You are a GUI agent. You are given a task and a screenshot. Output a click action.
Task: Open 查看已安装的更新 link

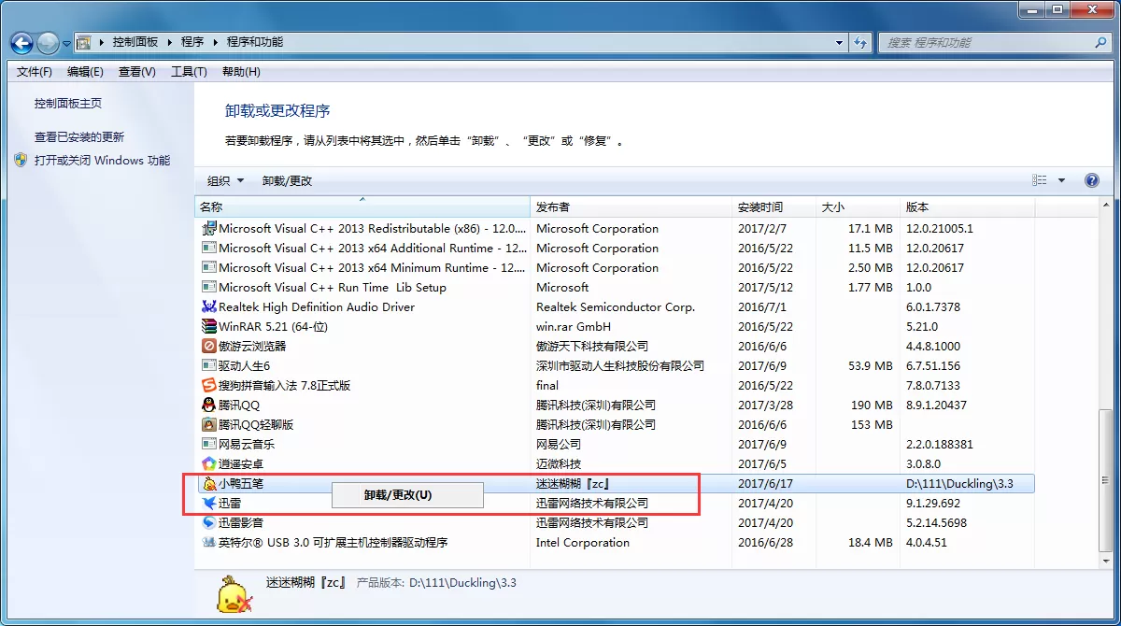point(79,136)
